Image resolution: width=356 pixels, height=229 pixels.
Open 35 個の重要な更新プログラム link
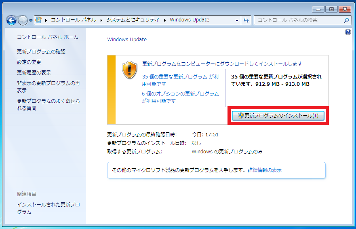(x=180, y=80)
